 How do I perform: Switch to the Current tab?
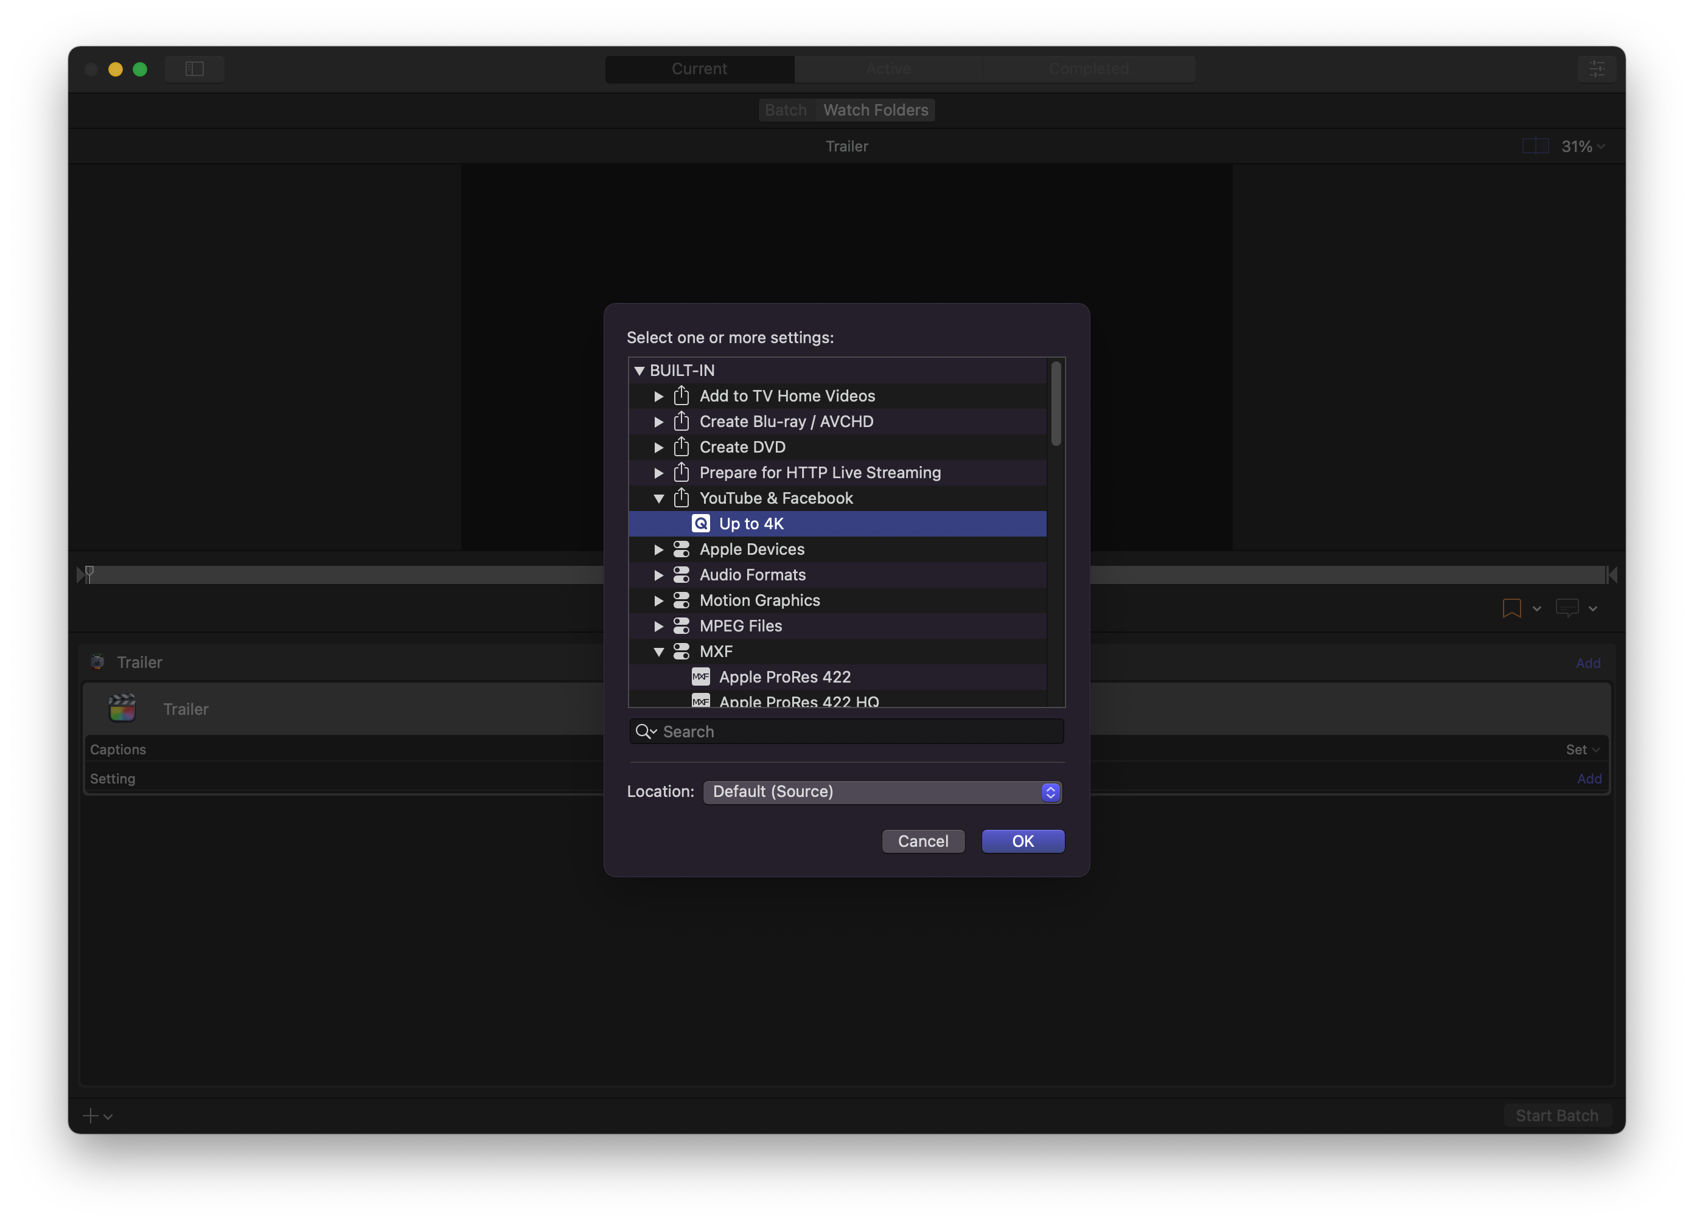699,69
